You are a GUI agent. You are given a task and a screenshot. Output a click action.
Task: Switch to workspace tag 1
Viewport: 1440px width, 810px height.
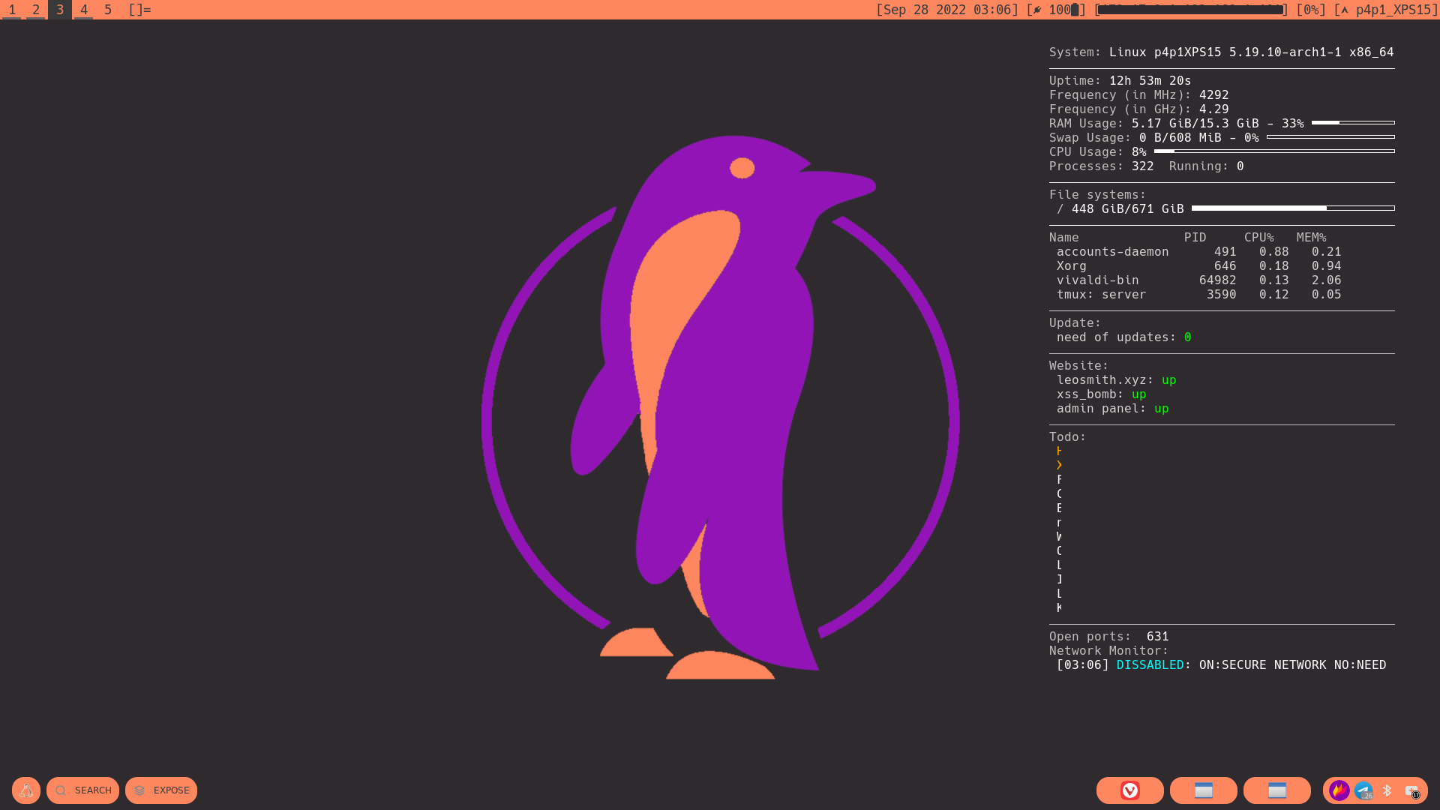point(12,10)
